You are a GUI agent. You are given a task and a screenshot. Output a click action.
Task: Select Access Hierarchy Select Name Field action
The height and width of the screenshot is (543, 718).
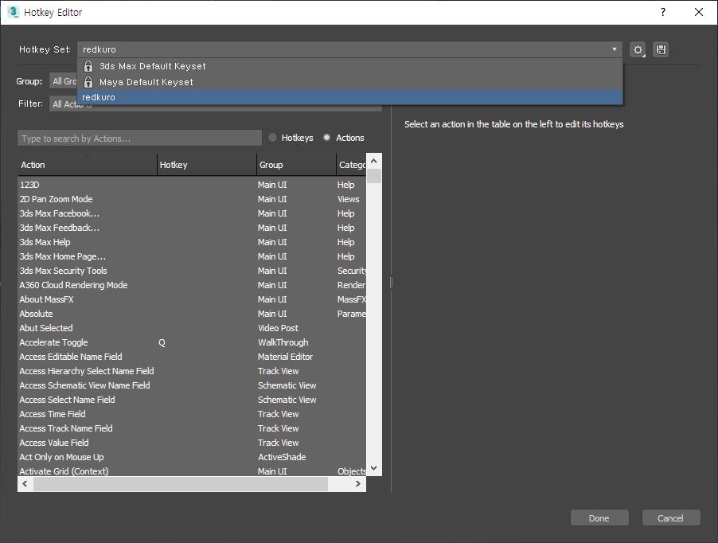(192, 371)
